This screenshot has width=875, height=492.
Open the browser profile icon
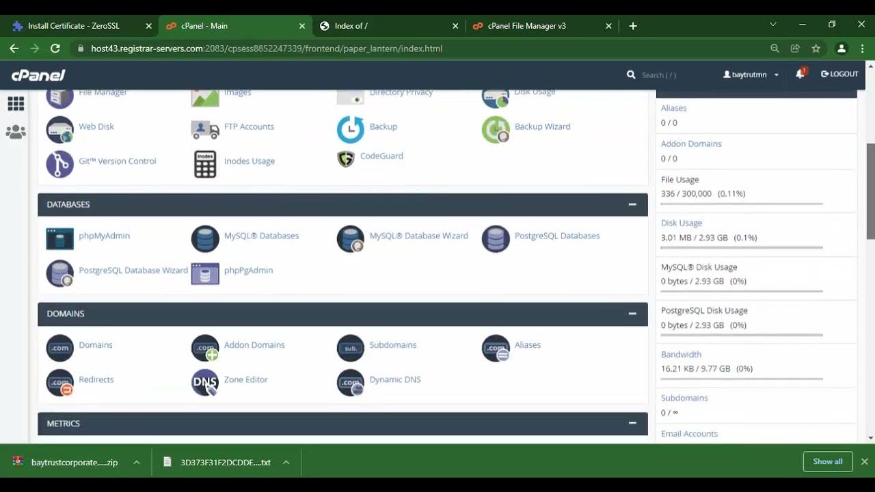[x=842, y=49]
